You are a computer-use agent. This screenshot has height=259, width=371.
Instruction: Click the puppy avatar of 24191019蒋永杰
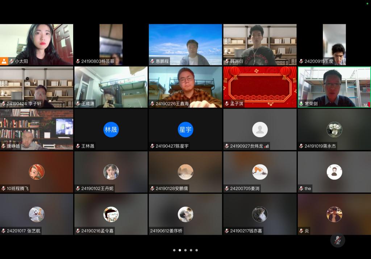(x=334, y=130)
